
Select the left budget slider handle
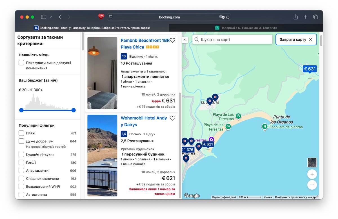(21, 110)
